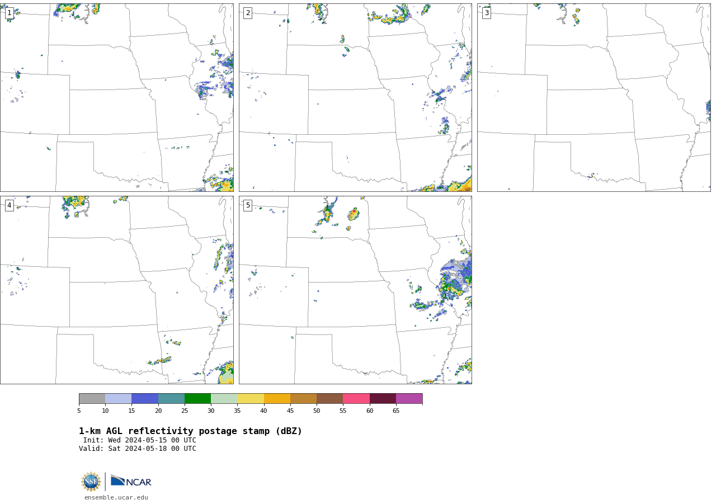Image resolution: width=716 pixels, height=504 pixels.
Task: Click the Valid: Sat 2024-05-18 00 UTC line
Action: pyautogui.click(x=138, y=449)
